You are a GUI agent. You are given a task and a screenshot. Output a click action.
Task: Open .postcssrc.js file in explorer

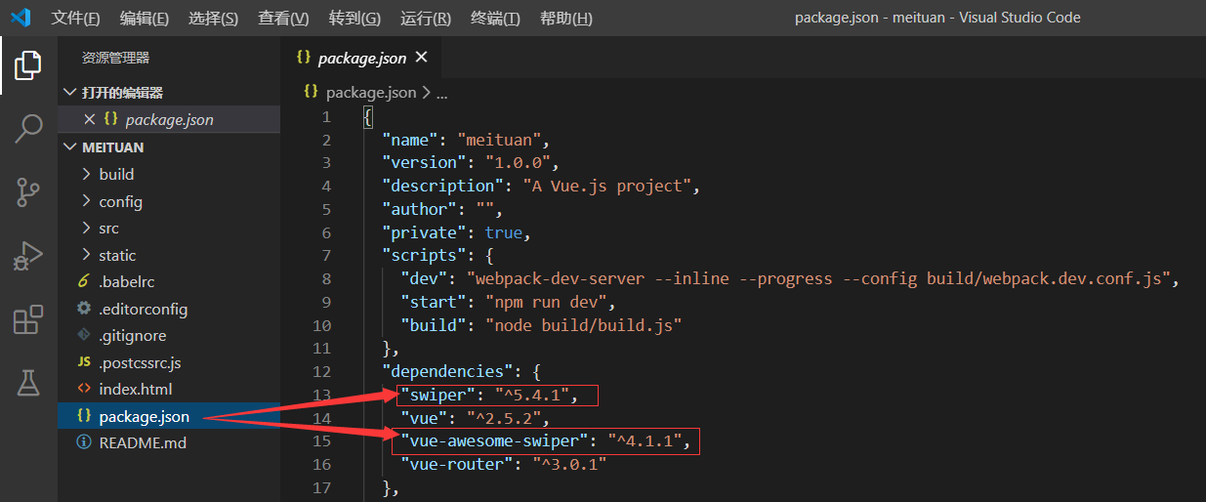pyautogui.click(x=169, y=362)
